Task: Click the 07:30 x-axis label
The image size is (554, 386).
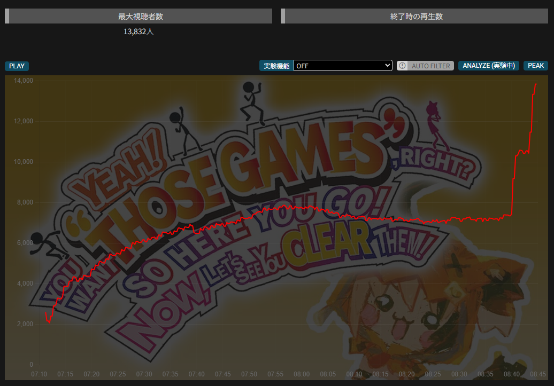Action: tap(144, 374)
